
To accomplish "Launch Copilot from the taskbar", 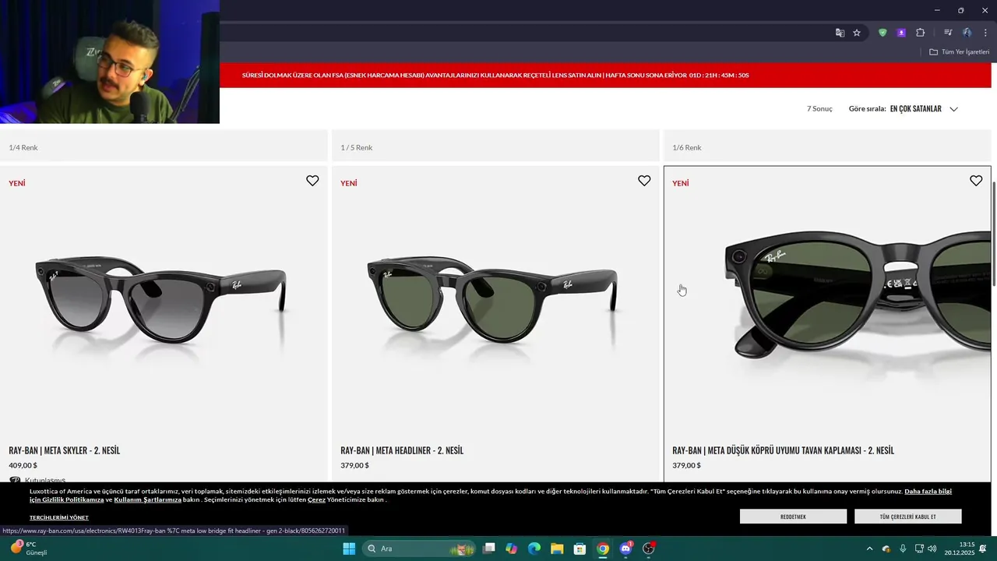I will 512,549.
